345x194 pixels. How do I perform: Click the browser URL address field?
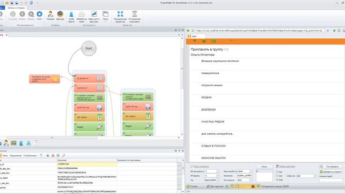(260, 31)
